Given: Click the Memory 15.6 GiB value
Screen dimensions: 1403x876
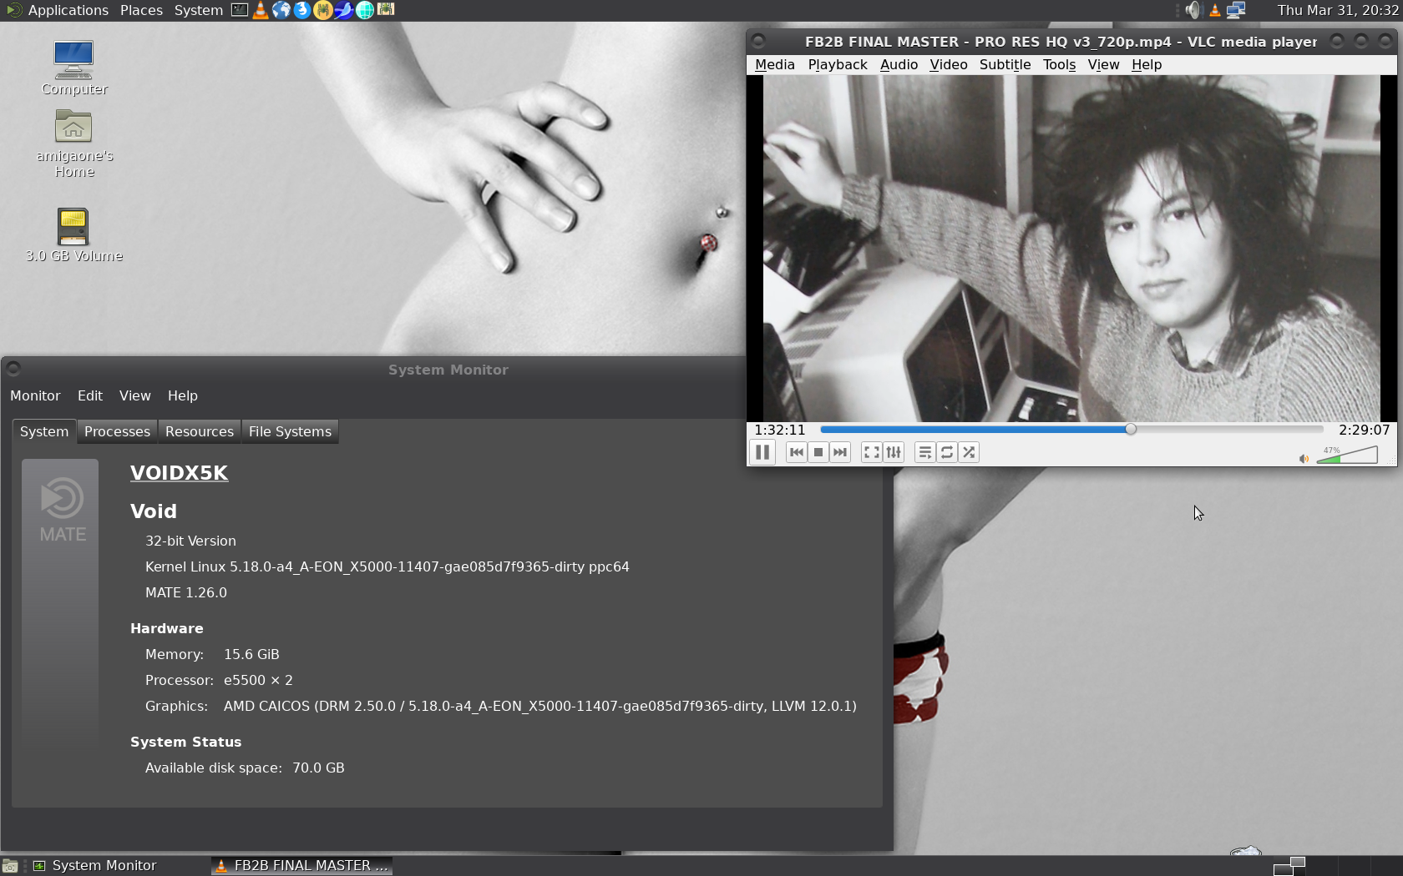Looking at the screenshot, I should 251,654.
